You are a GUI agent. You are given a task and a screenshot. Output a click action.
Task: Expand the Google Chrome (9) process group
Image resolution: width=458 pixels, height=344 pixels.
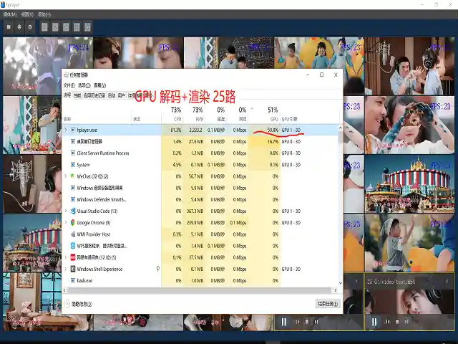click(65, 222)
